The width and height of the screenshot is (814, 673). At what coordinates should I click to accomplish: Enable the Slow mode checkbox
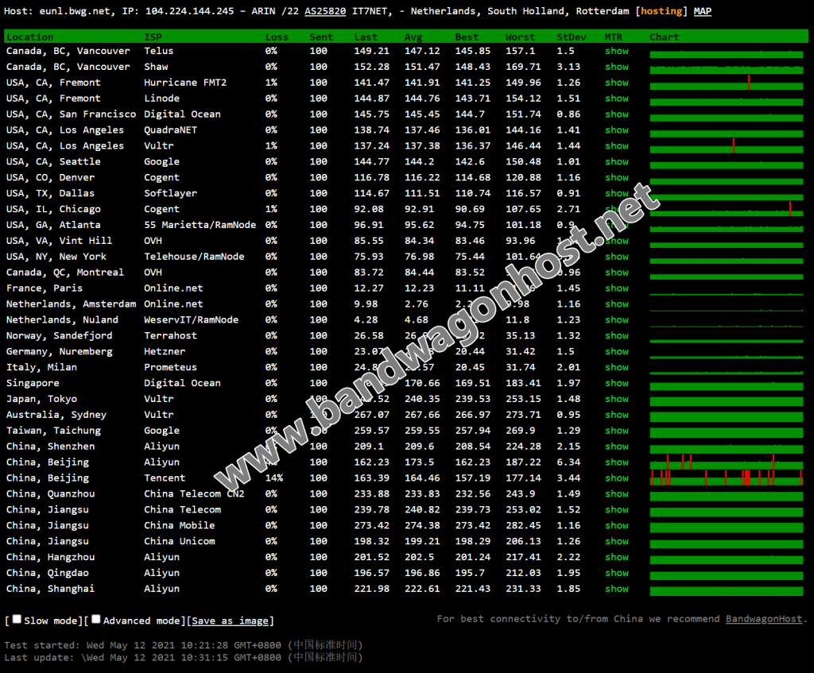pyautogui.click(x=17, y=619)
